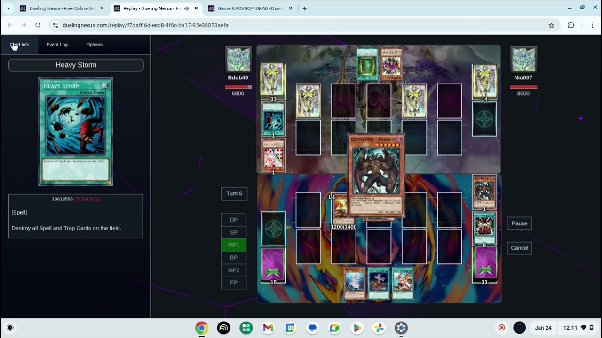Click Bdub49's player avatar
602x338 pixels.
tap(238, 60)
